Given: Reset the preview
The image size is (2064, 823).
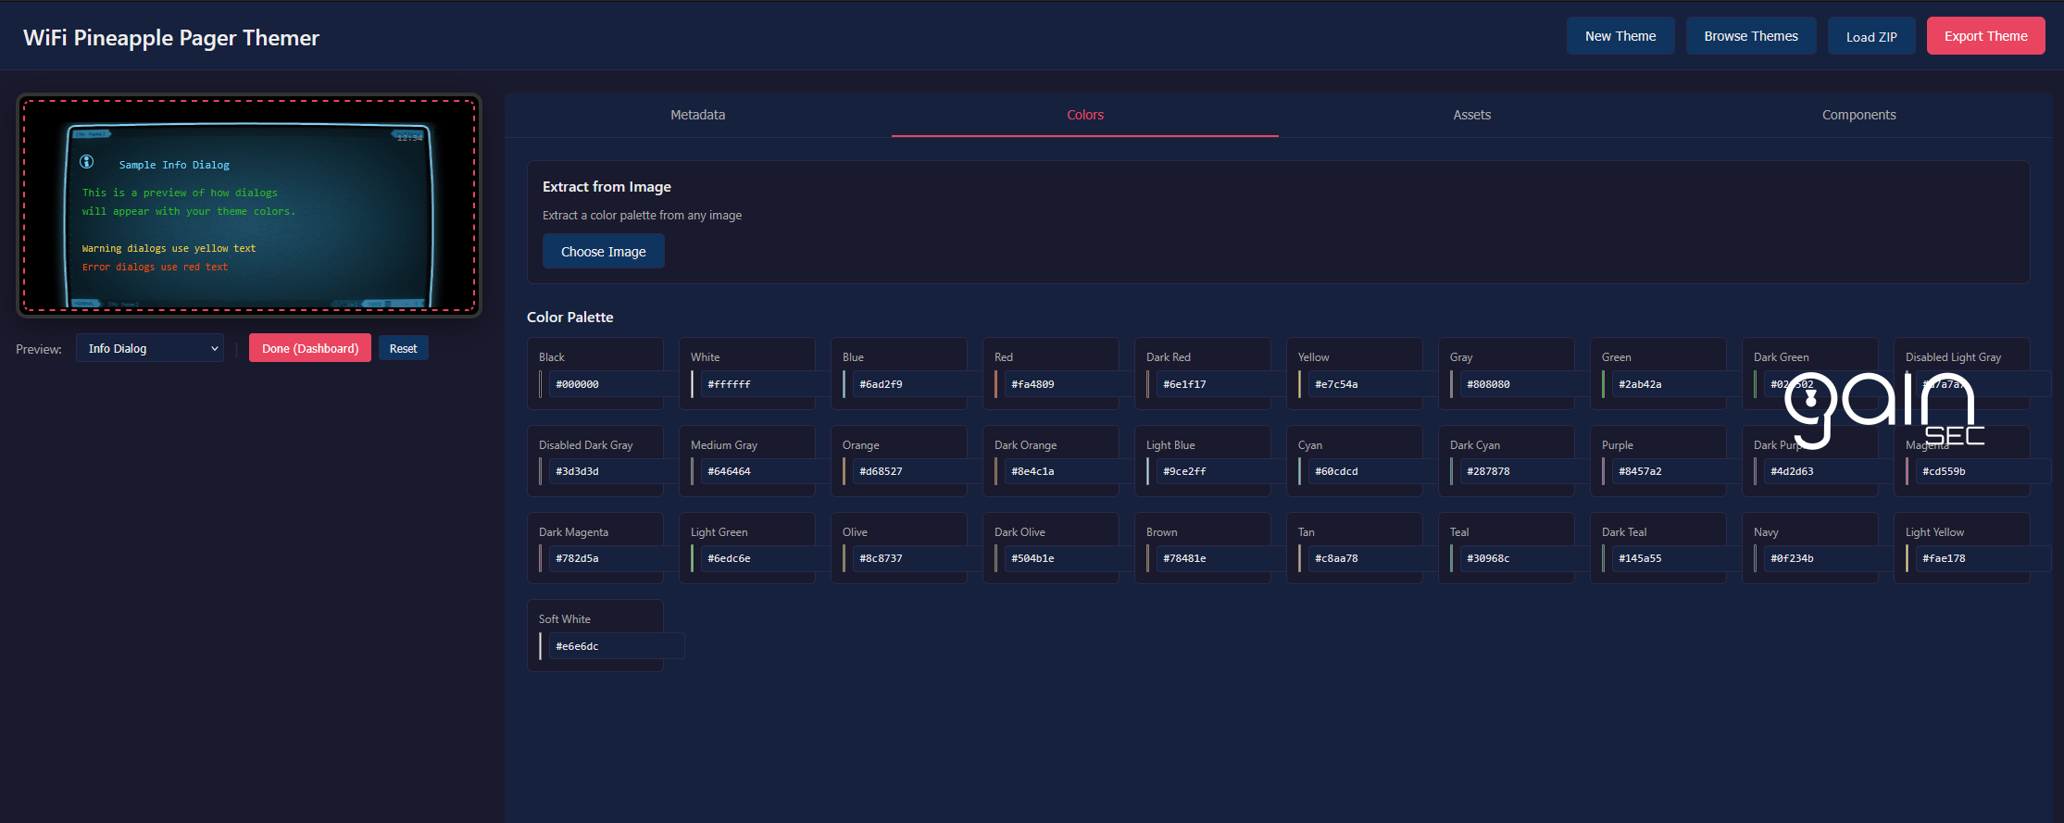Looking at the screenshot, I should click(404, 348).
